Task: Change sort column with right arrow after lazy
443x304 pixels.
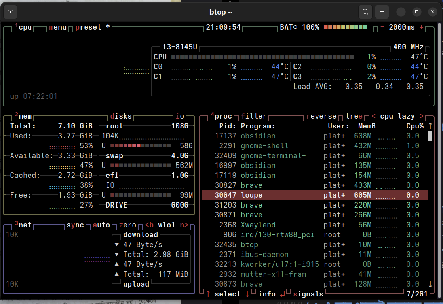Action: tap(421, 116)
